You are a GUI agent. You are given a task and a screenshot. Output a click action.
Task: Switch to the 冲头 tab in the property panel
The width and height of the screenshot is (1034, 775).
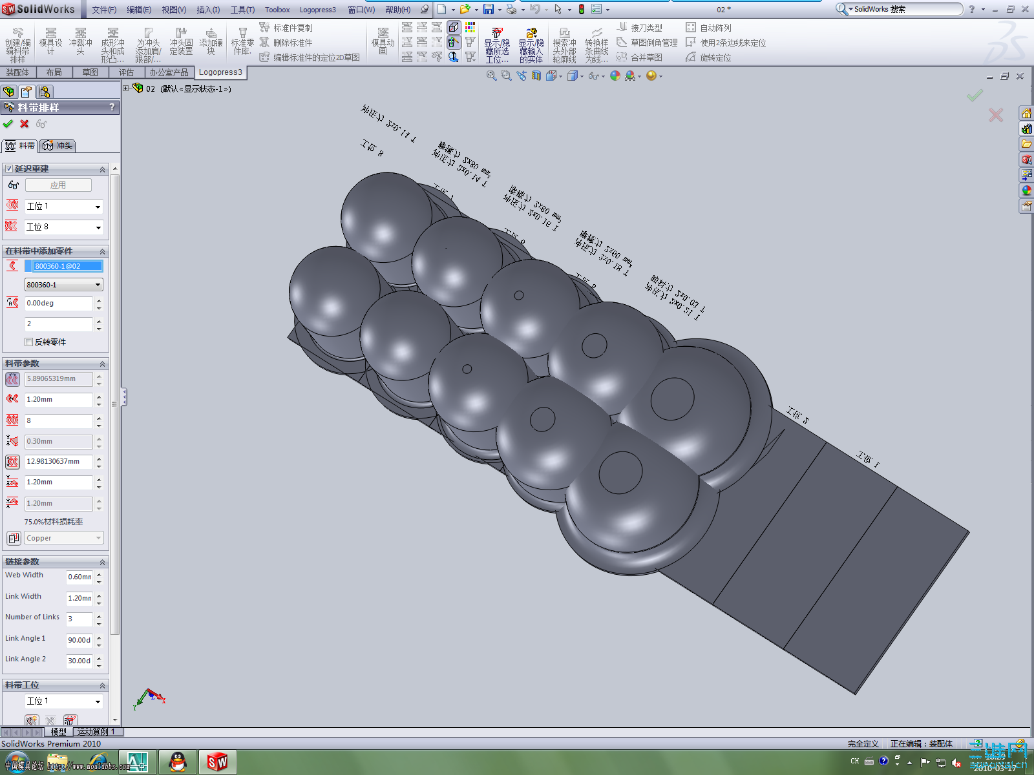pos(58,146)
